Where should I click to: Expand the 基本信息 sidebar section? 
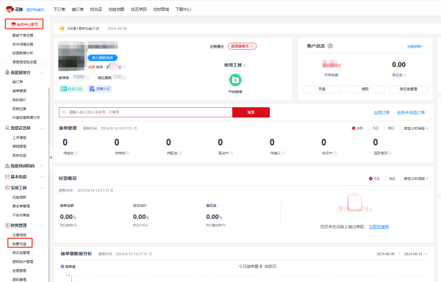pyautogui.click(x=42, y=177)
